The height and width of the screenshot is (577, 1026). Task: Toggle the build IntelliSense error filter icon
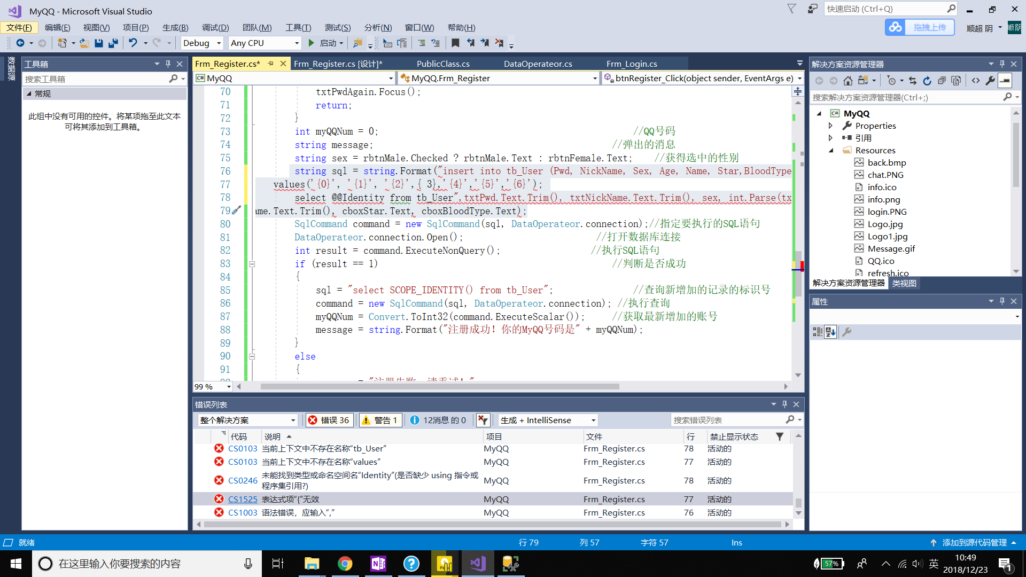(x=483, y=420)
